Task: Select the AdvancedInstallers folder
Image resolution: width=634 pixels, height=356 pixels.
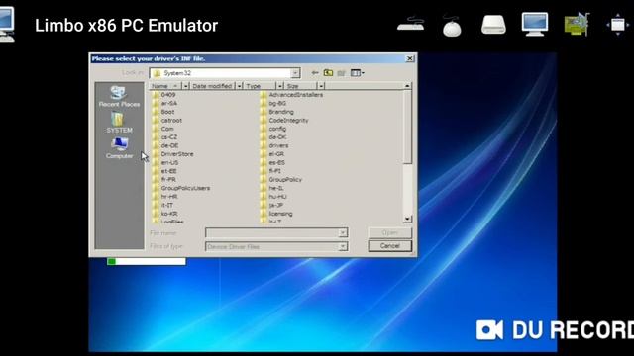Action: click(291, 95)
